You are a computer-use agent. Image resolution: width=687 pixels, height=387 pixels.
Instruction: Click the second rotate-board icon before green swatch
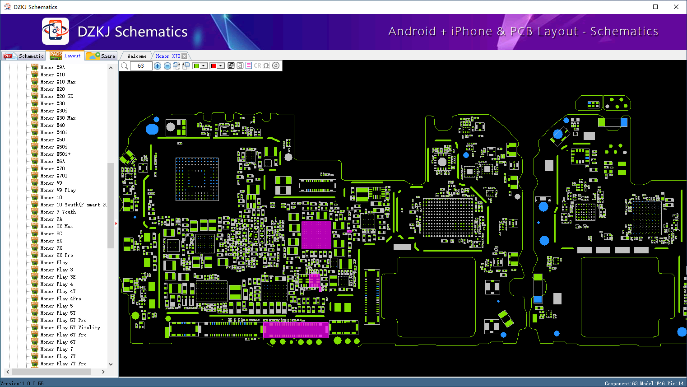[x=186, y=66]
